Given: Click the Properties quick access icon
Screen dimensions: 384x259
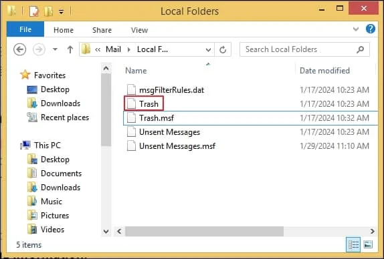Looking at the screenshot, I should pyautogui.click(x=34, y=11).
